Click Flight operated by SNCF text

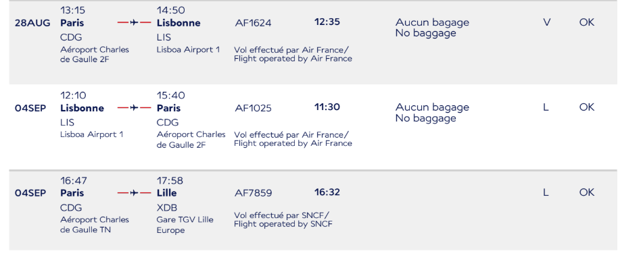pyautogui.click(x=283, y=224)
